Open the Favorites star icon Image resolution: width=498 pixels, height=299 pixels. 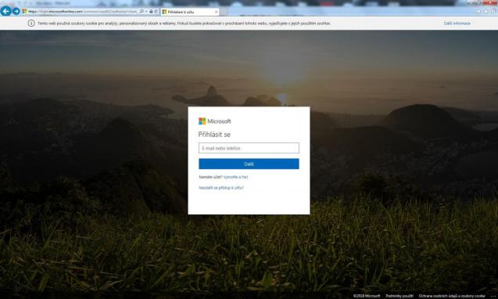click(x=486, y=11)
